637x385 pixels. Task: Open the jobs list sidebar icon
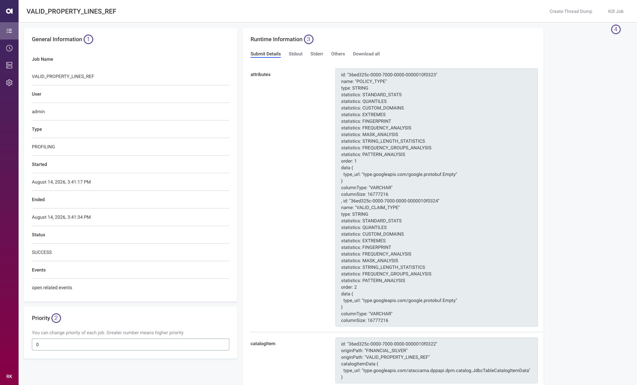coord(9,31)
